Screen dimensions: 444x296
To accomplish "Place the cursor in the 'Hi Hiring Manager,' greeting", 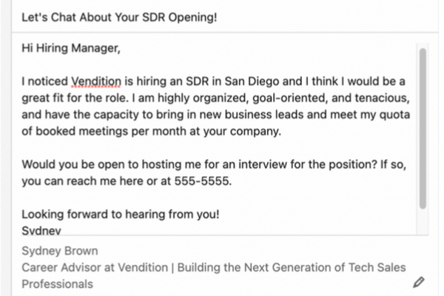I will [x=71, y=48].
